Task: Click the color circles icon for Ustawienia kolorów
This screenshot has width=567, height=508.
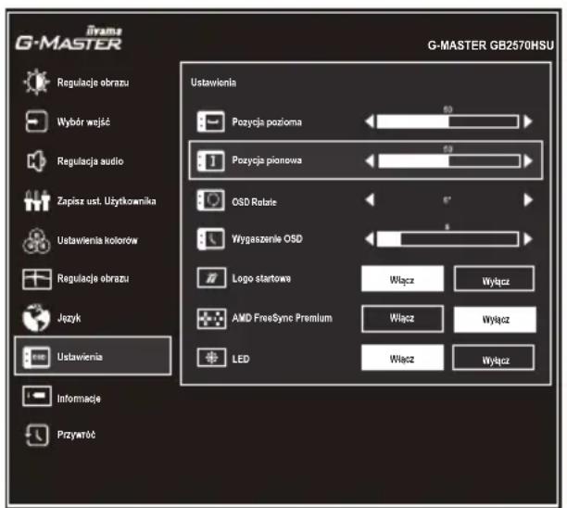Action: click(36, 240)
